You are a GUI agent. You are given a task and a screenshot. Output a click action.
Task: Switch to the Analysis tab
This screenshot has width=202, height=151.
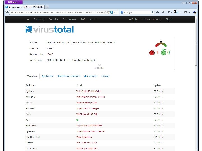tap(32, 76)
